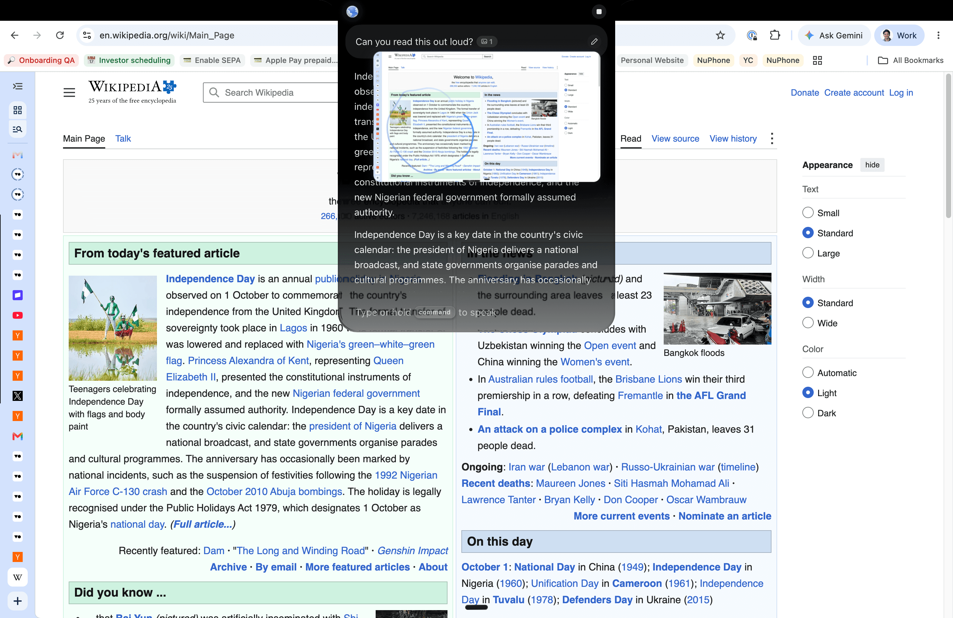The image size is (953, 618).
Task: Open the Work profile menu
Action: (899, 35)
